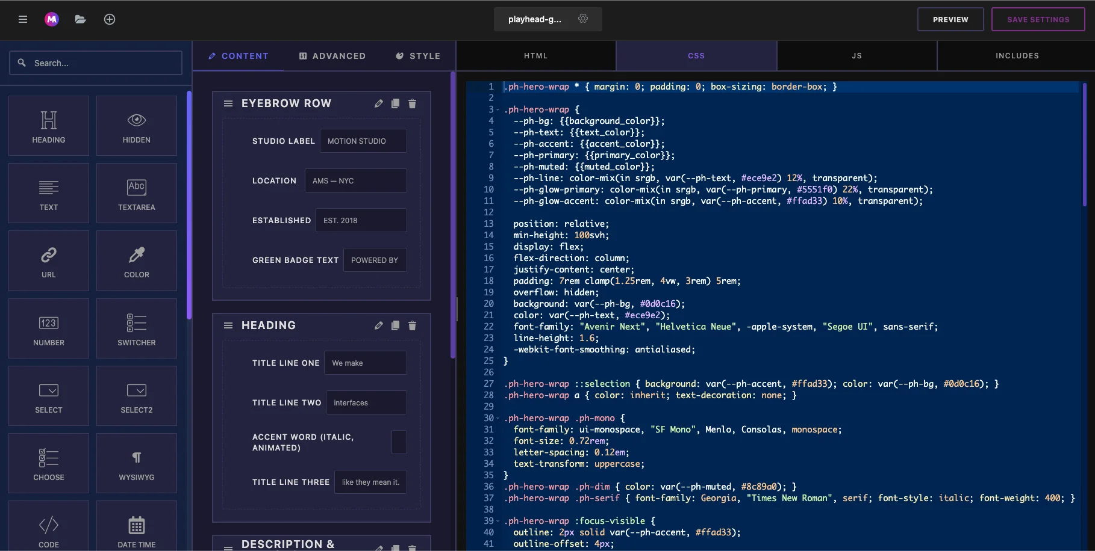1095x551 pixels.
Task: Open the JS editor tab
Action: (x=857, y=56)
